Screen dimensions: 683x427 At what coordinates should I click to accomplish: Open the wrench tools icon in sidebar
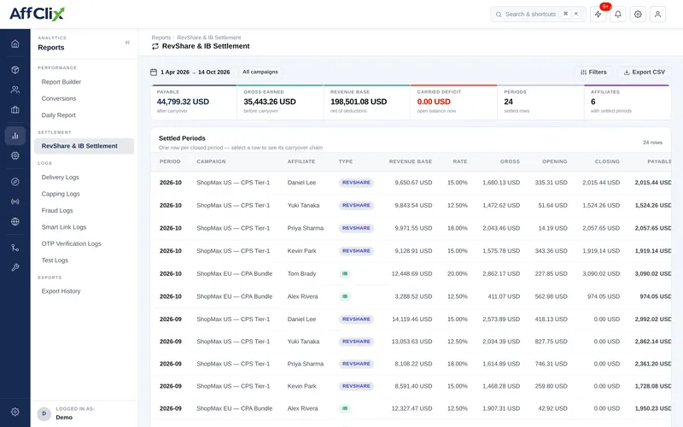15,267
